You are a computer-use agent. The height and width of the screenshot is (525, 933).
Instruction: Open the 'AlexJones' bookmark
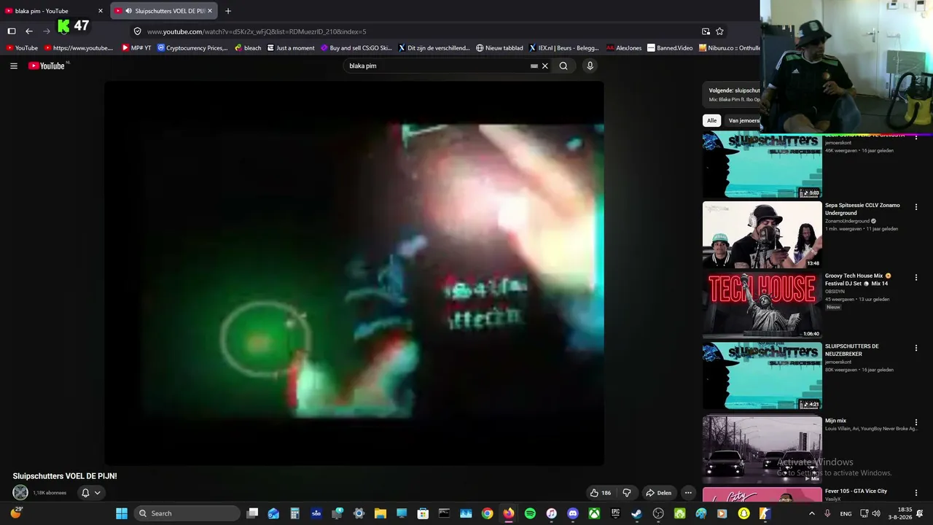point(624,48)
